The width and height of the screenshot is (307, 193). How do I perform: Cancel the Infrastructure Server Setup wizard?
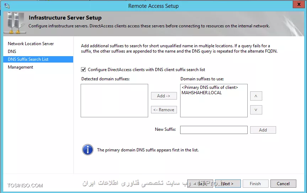tap(283, 184)
